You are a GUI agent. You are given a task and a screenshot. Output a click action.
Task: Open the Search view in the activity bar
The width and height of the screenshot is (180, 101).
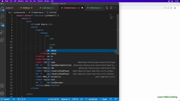[2, 17]
